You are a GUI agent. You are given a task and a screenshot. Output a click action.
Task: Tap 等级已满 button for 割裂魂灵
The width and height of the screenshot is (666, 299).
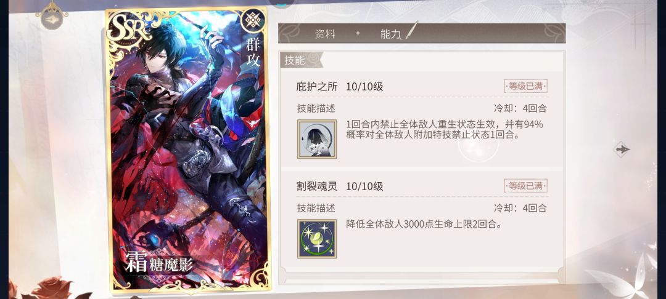click(x=526, y=186)
